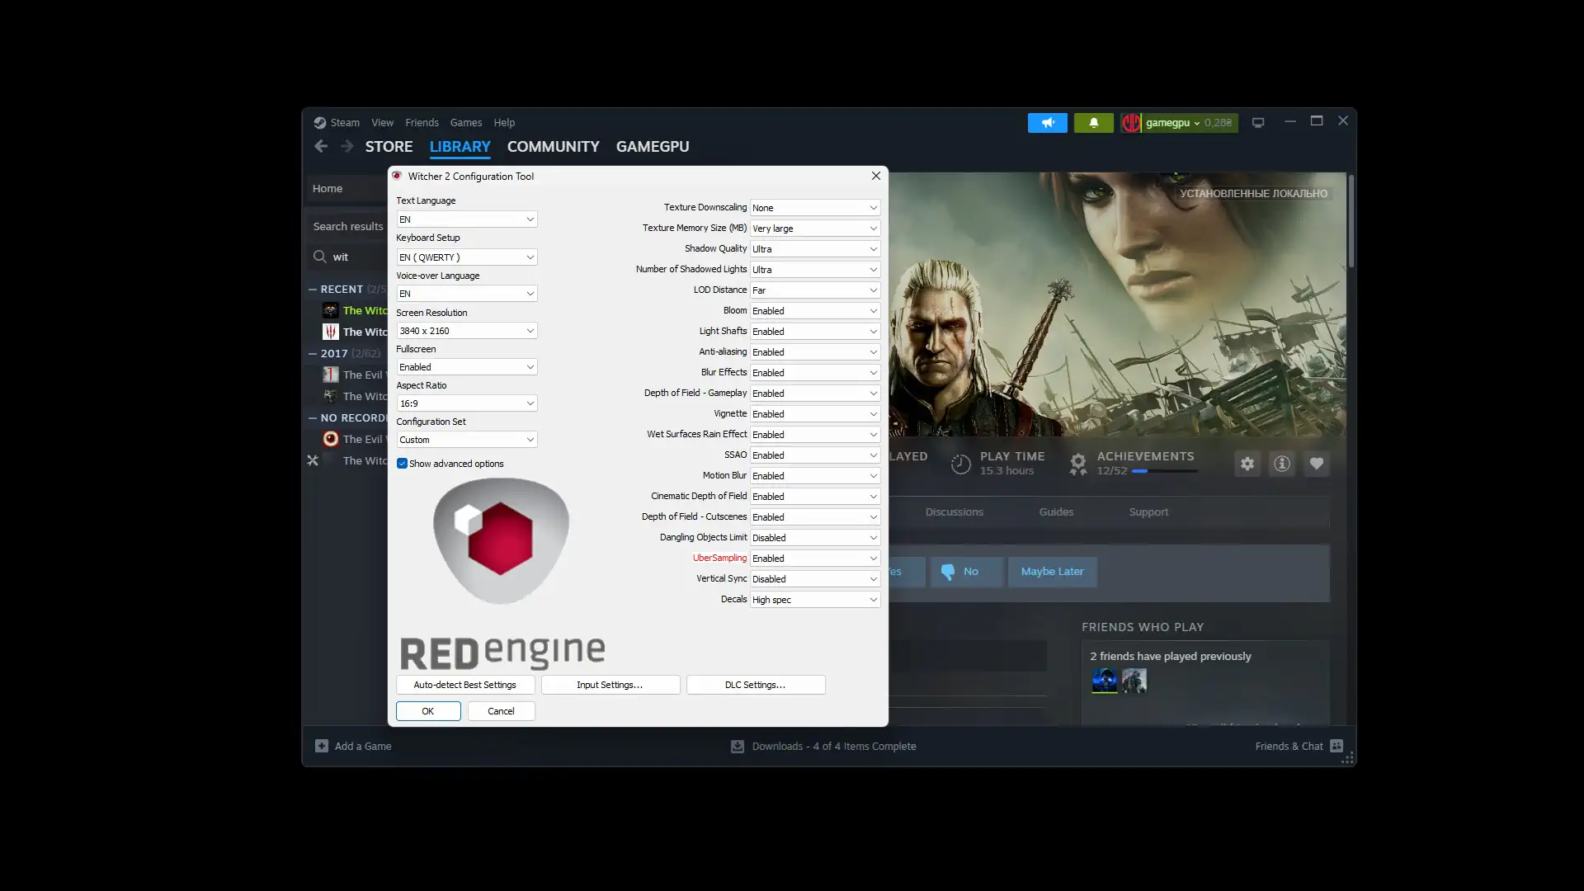1584x891 pixels.
Task: Open Texture Memory Size dropdown
Action: [x=814, y=229]
